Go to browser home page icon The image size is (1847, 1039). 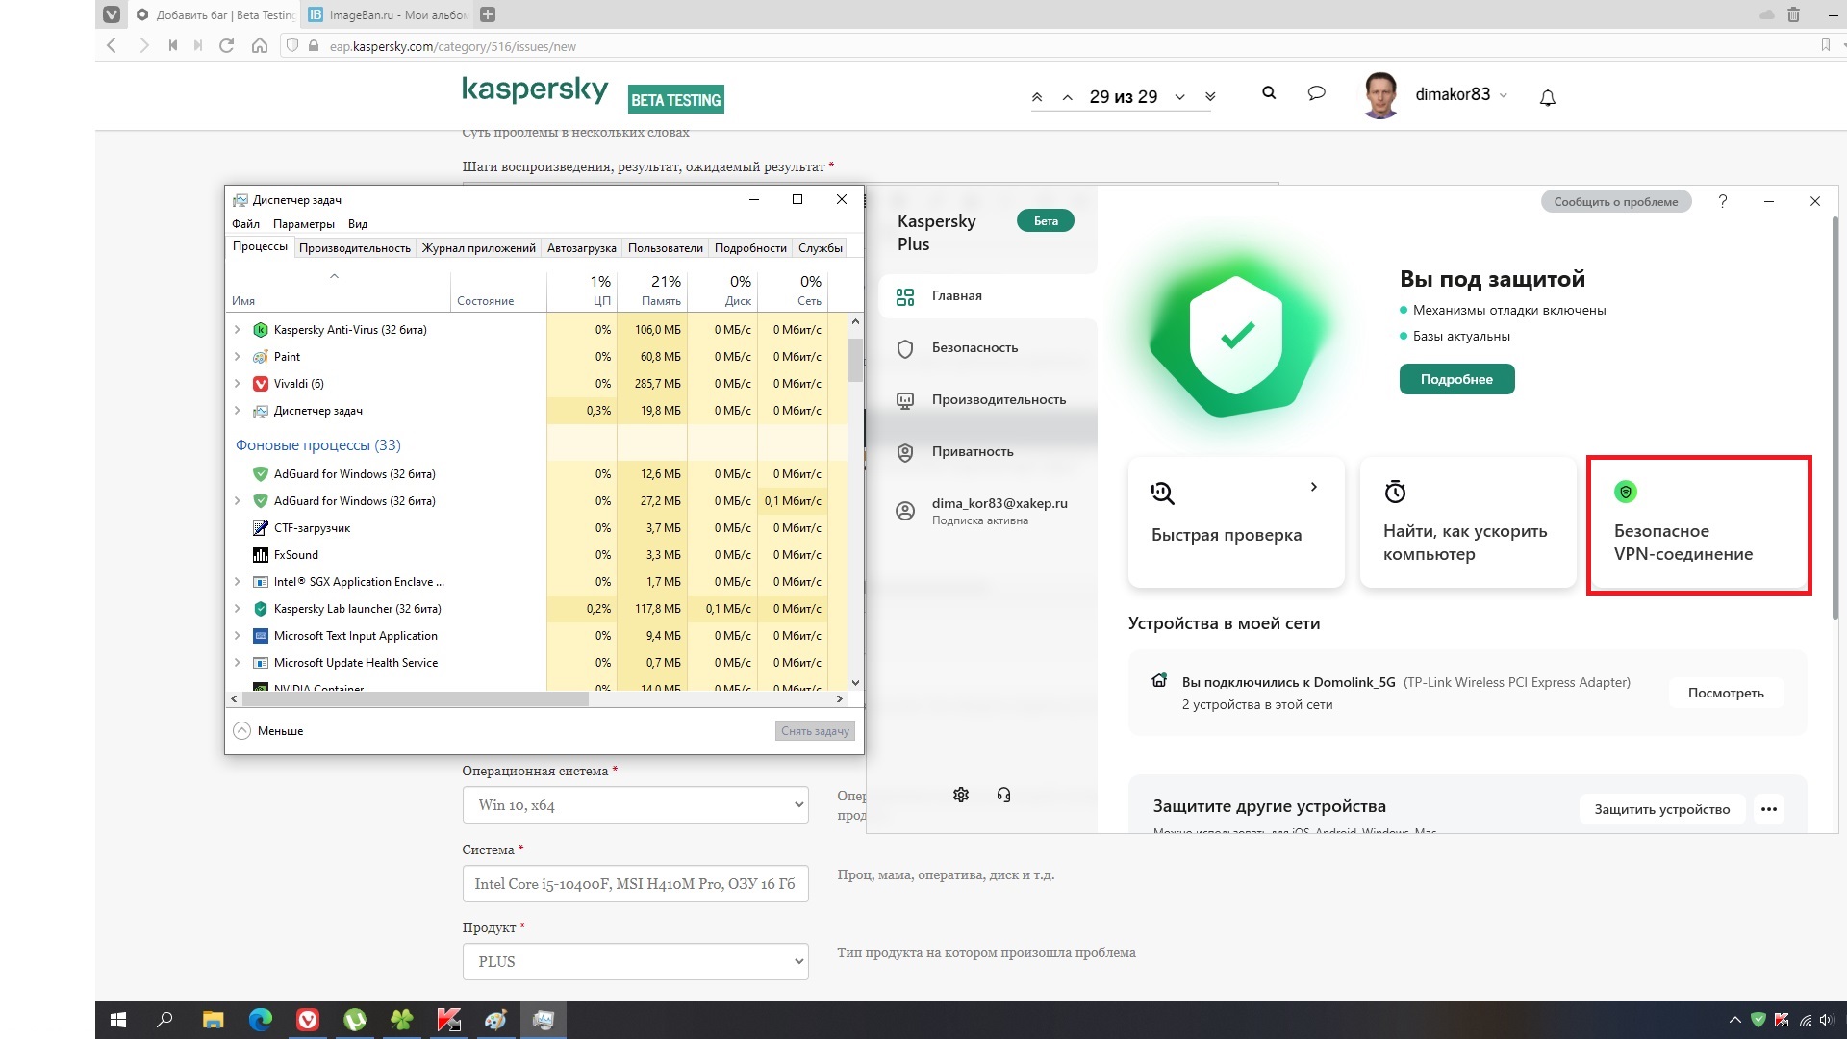pyautogui.click(x=260, y=45)
